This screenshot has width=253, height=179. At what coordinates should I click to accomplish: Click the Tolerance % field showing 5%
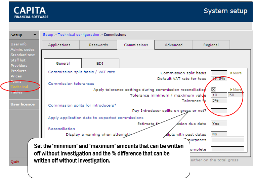[x=219, y=100]
